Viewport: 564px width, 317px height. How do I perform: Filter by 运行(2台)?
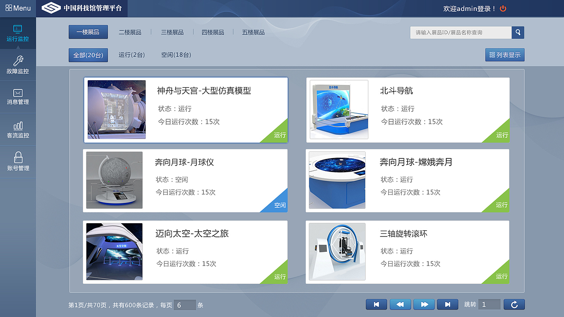pyautogui.click(x=131, y=55)
